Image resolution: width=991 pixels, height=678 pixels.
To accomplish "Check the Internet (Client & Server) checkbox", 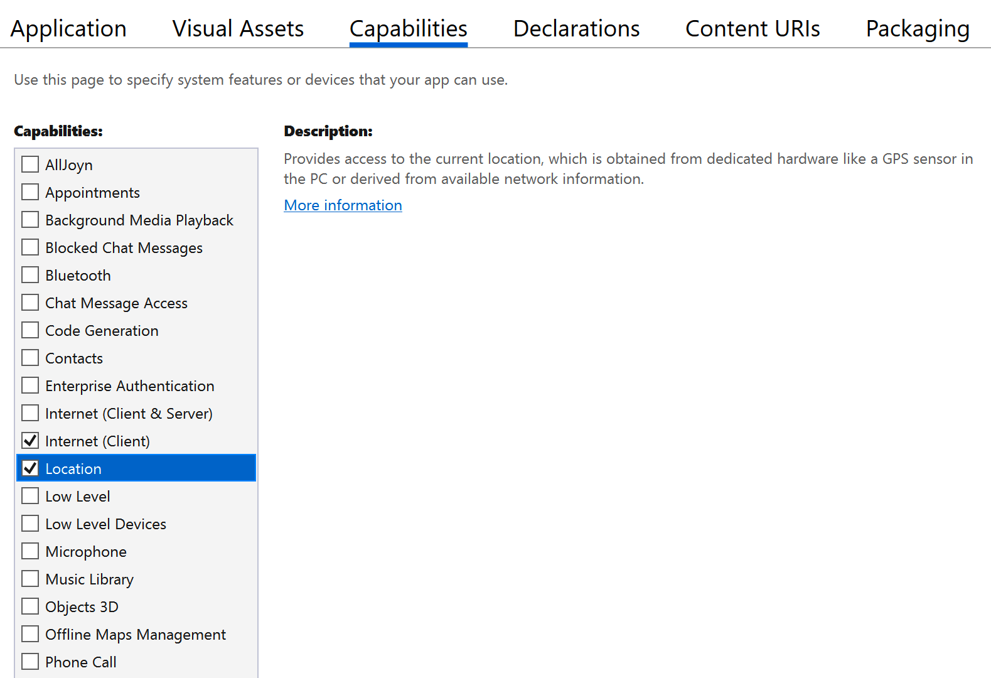I will click(30, 413).
